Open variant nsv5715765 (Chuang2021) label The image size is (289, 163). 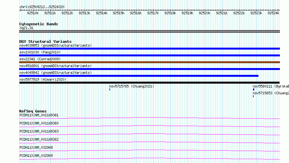[x=132, y=86]
